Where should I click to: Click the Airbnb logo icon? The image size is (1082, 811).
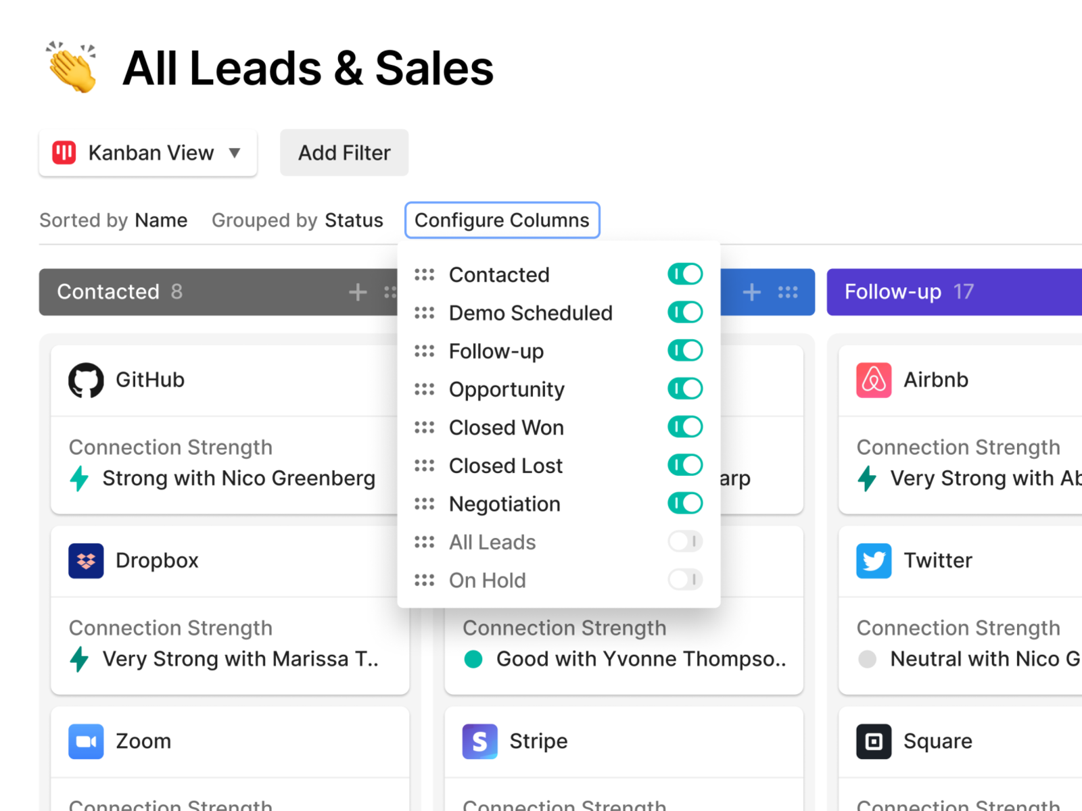click(x=874, y=380)
